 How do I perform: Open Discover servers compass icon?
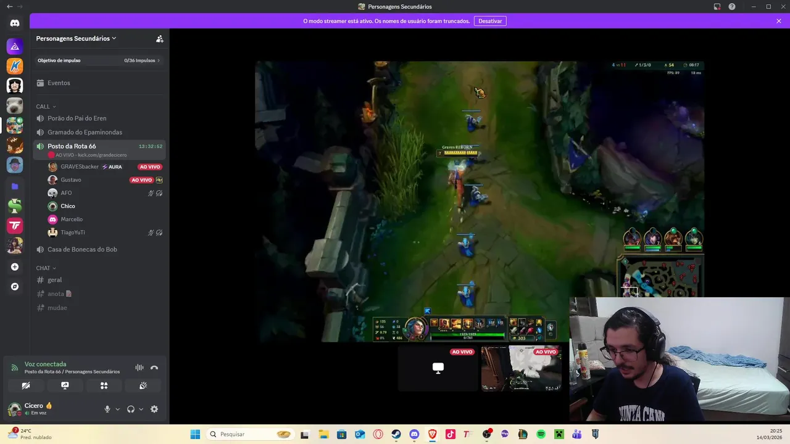[15, 287]
